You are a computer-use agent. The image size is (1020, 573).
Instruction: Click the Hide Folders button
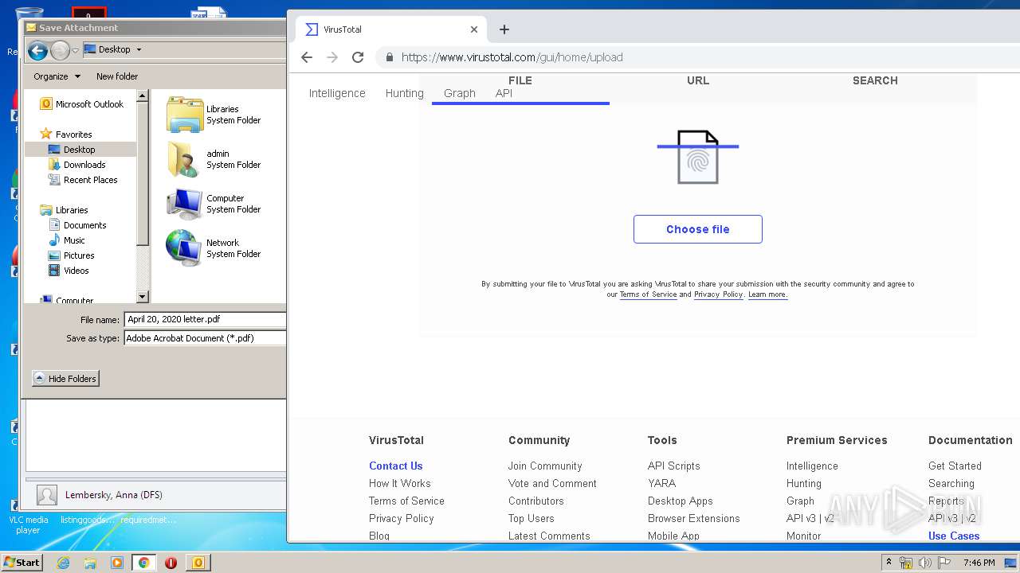(x=65, y=379)
